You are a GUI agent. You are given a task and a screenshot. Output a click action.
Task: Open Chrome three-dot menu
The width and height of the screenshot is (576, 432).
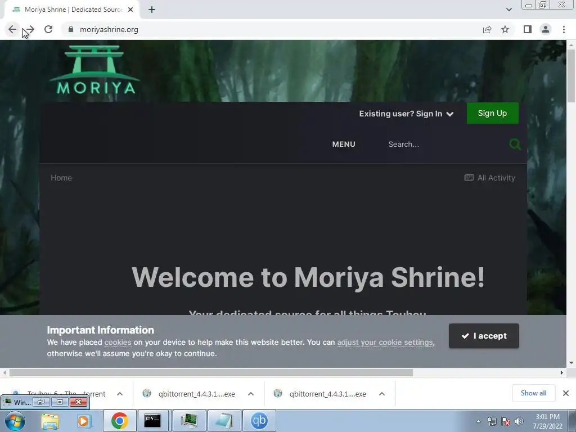tap(564, 29)
